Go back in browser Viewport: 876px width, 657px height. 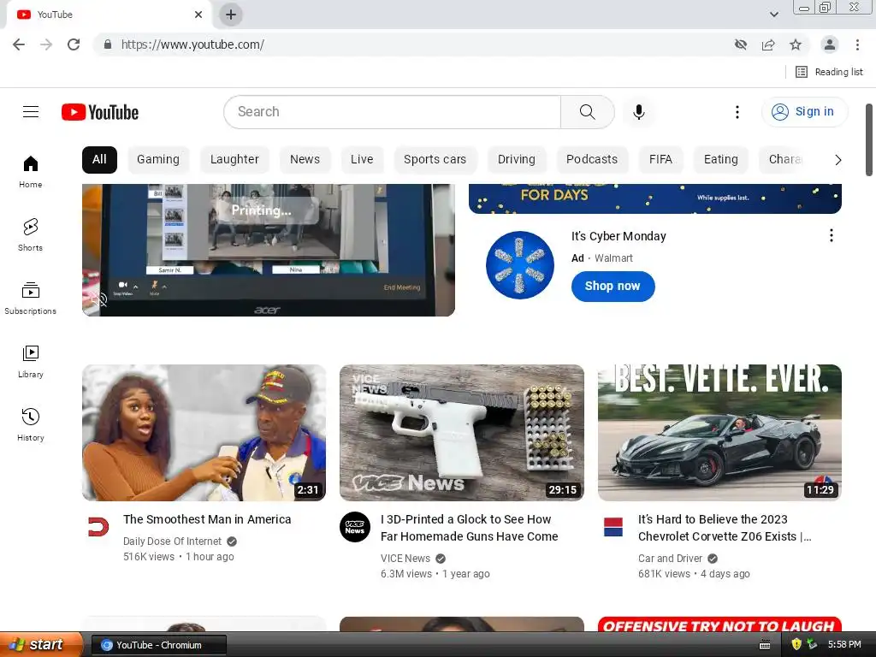coord(19,44)
